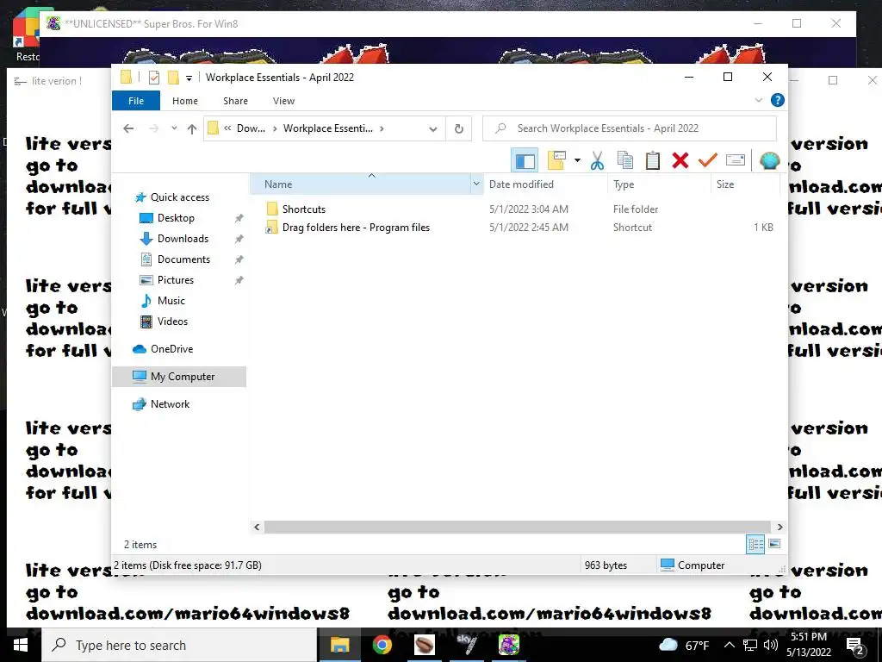The width and height of the screenshot is (882, 662).
Task: Open the notification center icon
Action: [855, 646]
